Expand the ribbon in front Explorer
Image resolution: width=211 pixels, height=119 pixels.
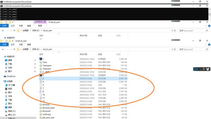[206, 45]
